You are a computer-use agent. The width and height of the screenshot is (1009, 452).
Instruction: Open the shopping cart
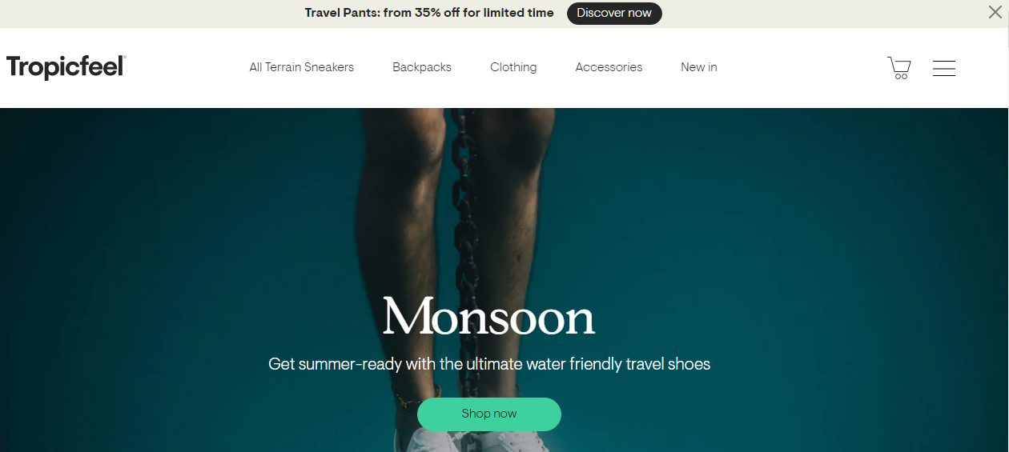(x=898, y=68)
